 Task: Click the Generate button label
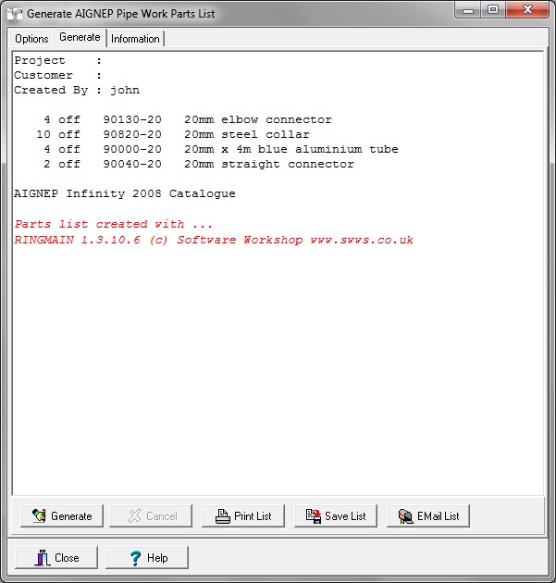(x=71, y=516)
